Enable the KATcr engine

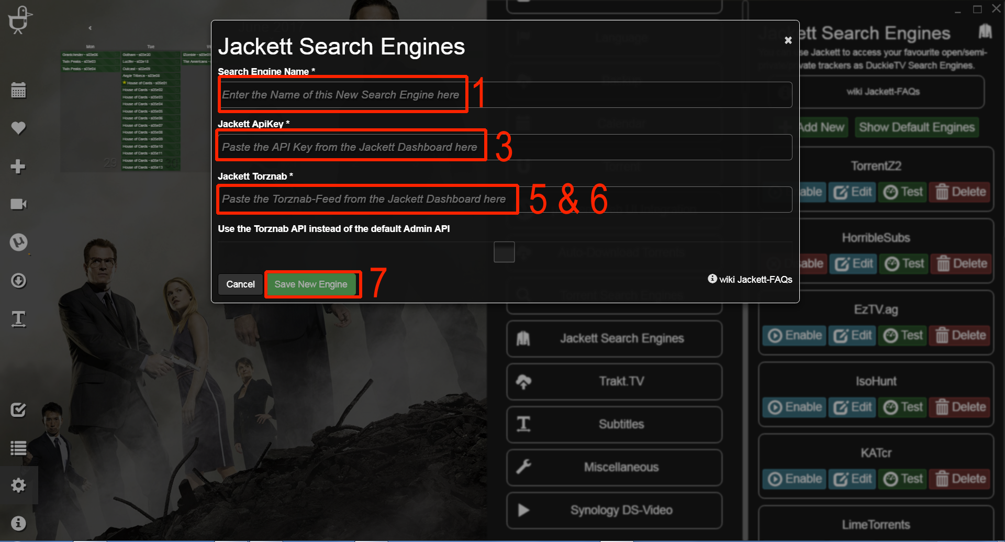pyautogui.click(x=795, y=479)
